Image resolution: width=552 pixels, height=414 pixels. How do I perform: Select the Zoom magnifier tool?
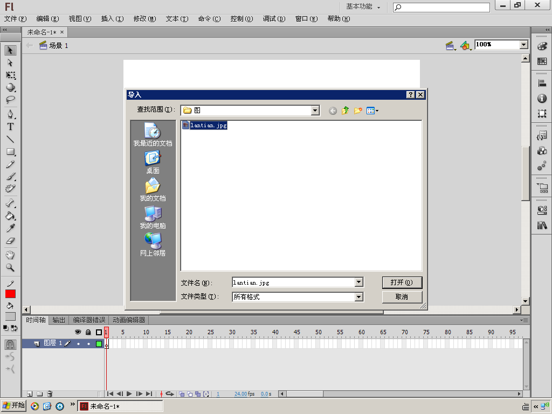pyautogui.click(x=10, y=267)
